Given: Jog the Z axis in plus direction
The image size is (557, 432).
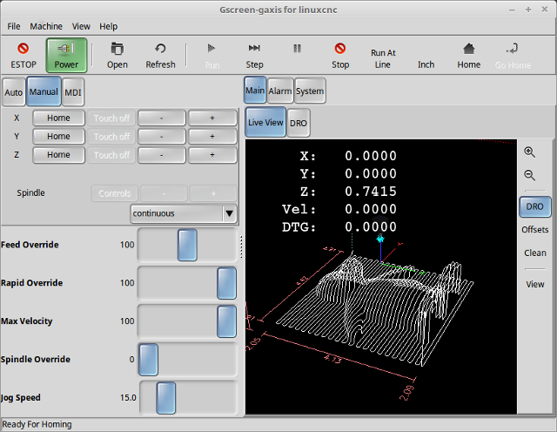Looking at the screenshot, I should coord(212,154).
